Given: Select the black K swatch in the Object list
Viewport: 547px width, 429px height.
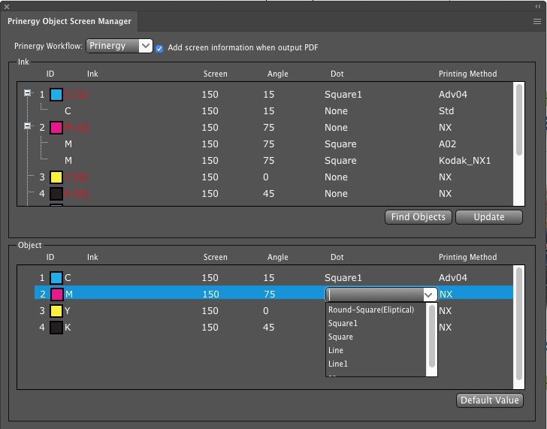Looking at the screenshot, I should click(56, 328).
